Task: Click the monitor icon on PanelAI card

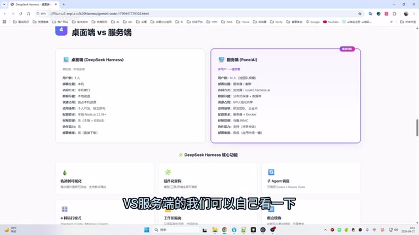Action: tap(221, 59)
